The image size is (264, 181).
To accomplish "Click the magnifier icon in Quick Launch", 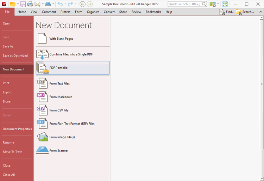I will pyautogui.click(x=204, y=4).
